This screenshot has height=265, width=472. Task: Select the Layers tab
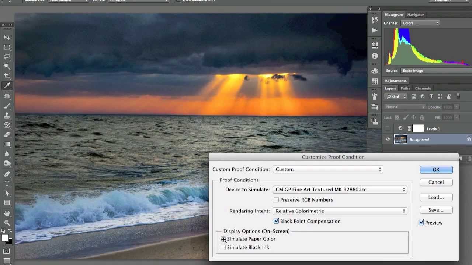(391, 88)
